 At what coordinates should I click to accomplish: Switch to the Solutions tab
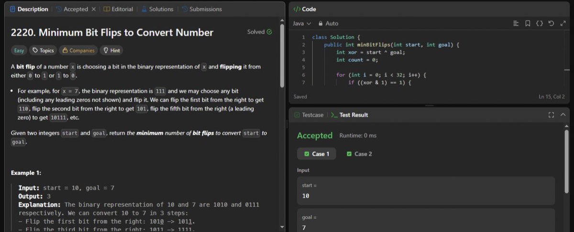click(157, 9)
